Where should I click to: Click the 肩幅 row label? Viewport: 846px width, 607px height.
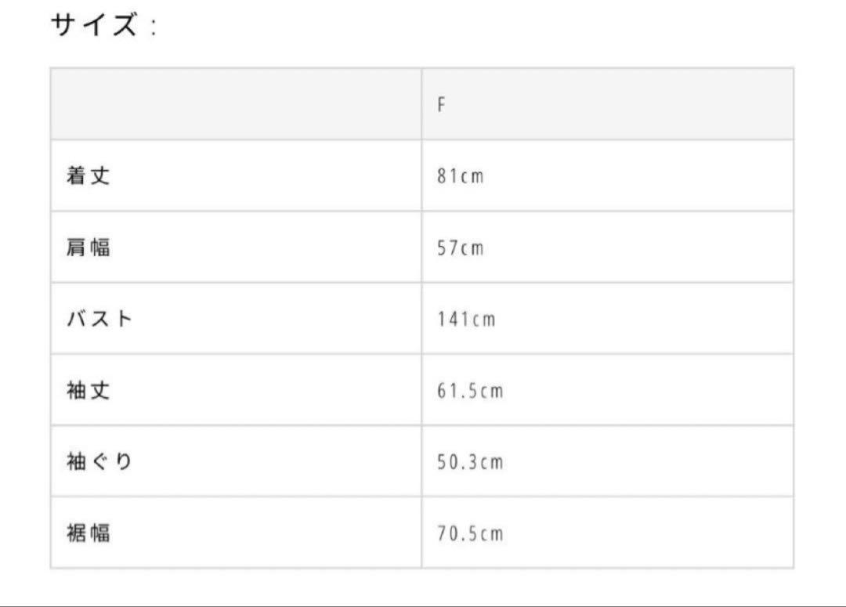tap(89, 247)
